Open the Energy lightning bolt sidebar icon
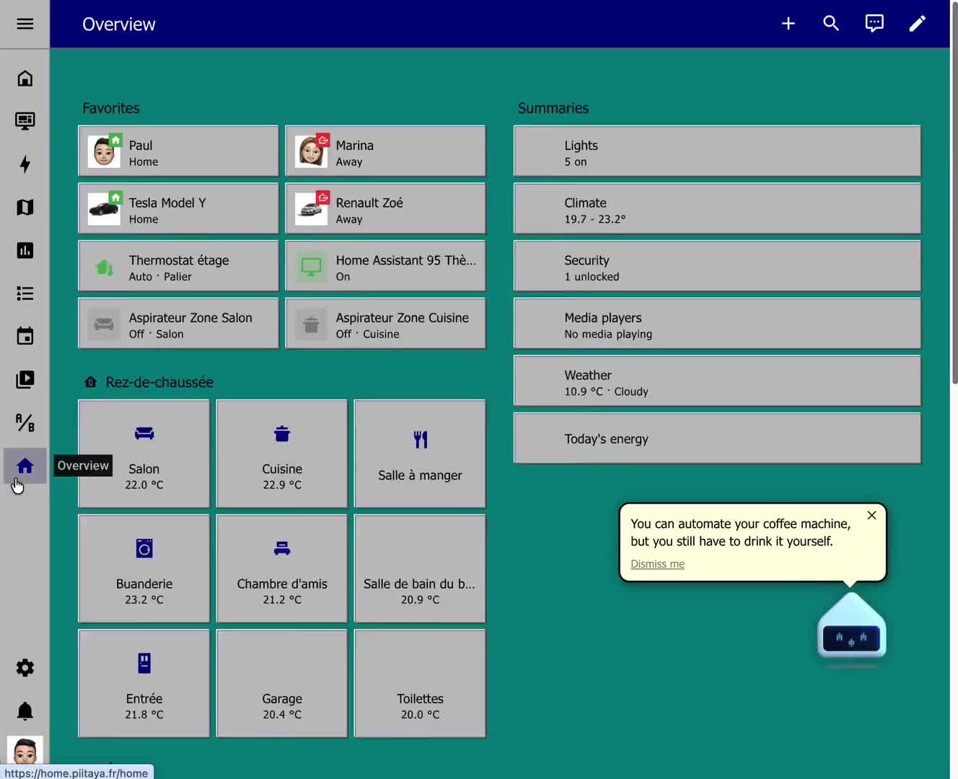 point(25,164)
